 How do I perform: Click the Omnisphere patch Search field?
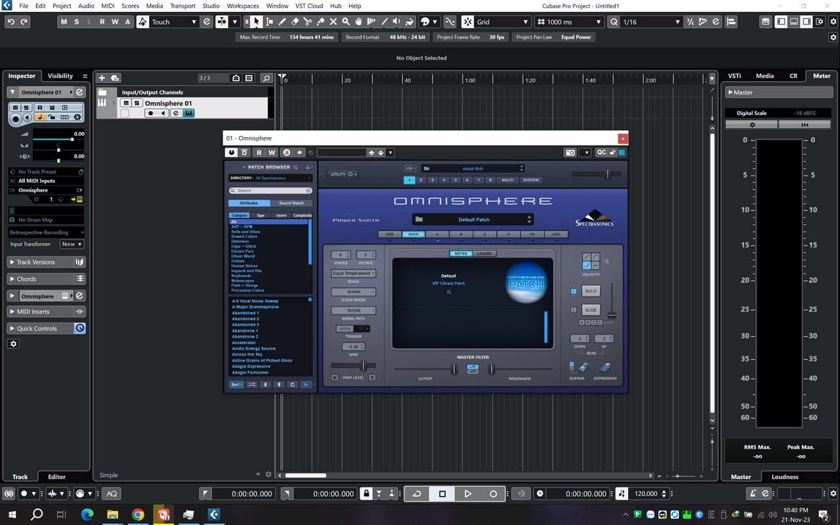[x=270, y=190]
